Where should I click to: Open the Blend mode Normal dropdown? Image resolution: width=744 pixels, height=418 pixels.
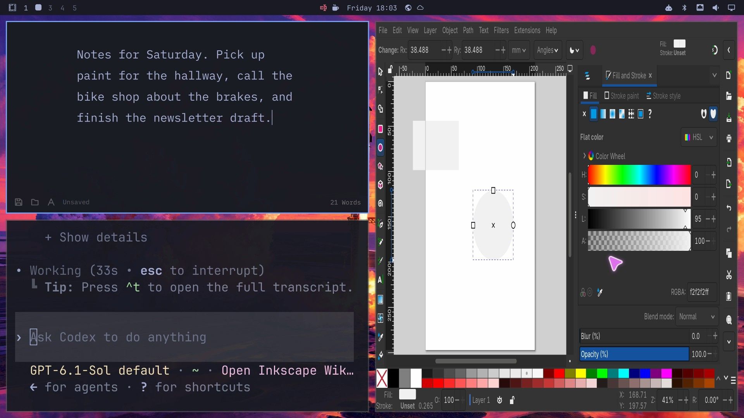coord(697,317)
